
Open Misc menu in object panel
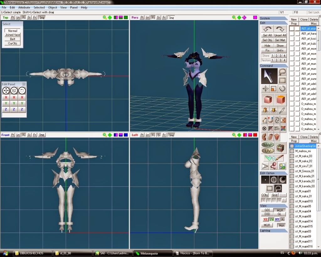[x=313, y=24]
